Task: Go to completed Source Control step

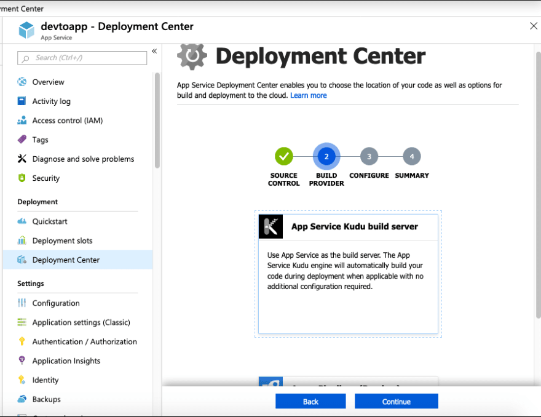Action: click(x=284, y=156)
